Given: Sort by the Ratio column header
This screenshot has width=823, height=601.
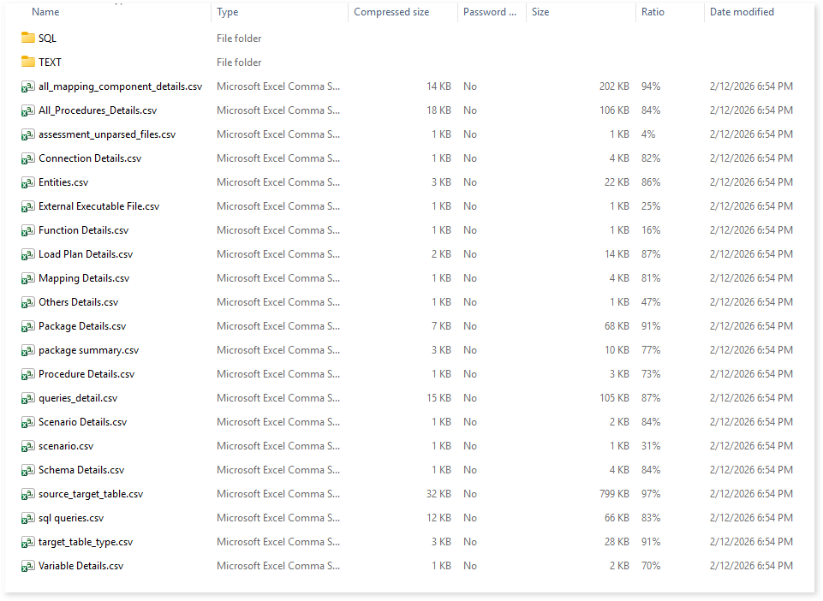Looking at the screenshot, I should coord(653,12).
